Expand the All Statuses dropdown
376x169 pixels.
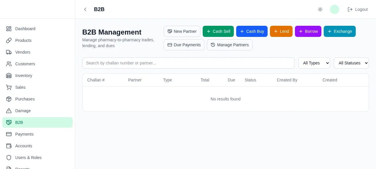pyautogui.click(x=351, y=63)
